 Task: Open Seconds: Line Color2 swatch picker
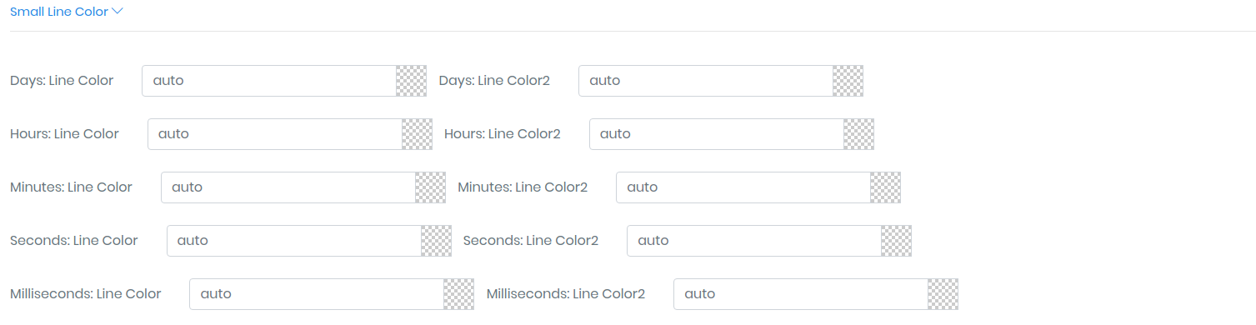pos(896,241)
